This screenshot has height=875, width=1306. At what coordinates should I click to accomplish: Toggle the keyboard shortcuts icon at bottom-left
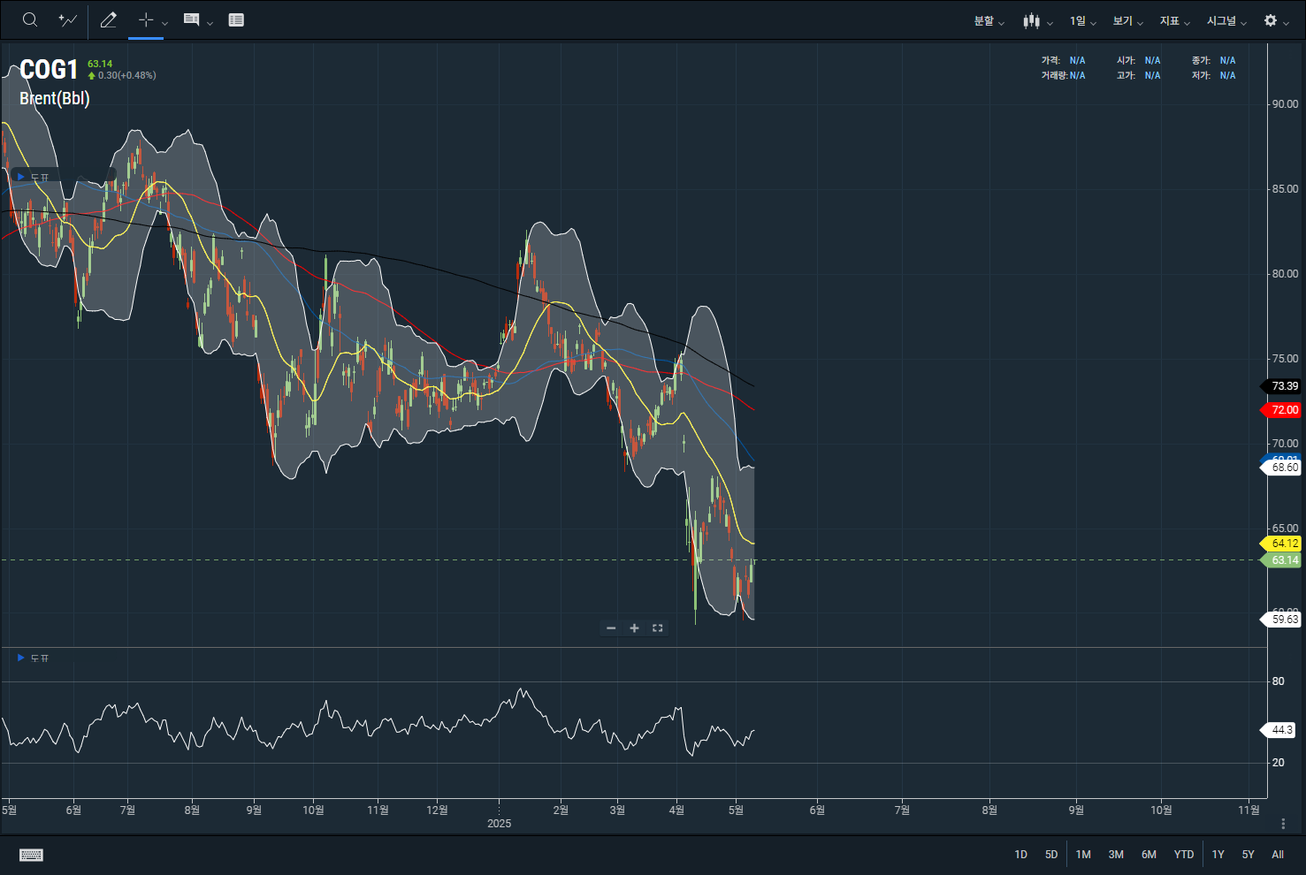pos(31,855)
